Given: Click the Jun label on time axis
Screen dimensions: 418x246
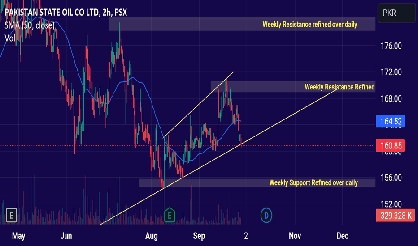Looking at the screenshot, I should [66, 236].
